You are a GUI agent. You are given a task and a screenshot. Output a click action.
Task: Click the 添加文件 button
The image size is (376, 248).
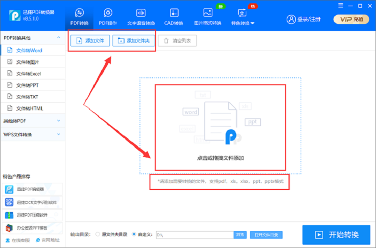[90, 41]
